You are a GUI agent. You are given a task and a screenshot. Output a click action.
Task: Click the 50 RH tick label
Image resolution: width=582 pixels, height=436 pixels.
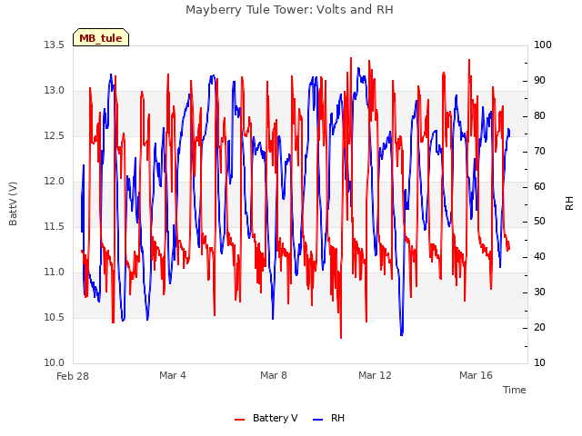[x=539, y=222]
